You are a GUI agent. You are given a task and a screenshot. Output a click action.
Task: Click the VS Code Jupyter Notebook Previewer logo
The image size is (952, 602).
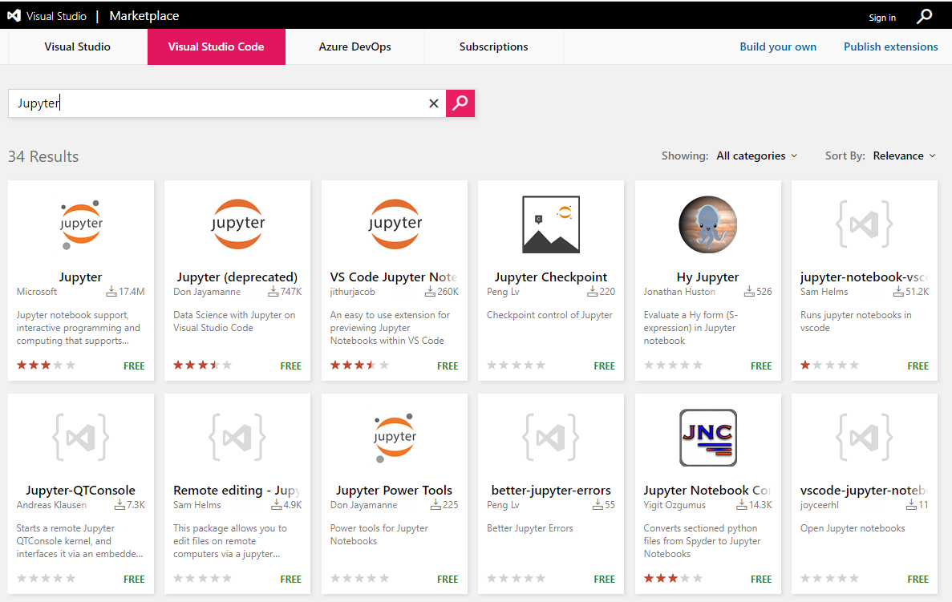pyautogui.click(x=395, y=224)
